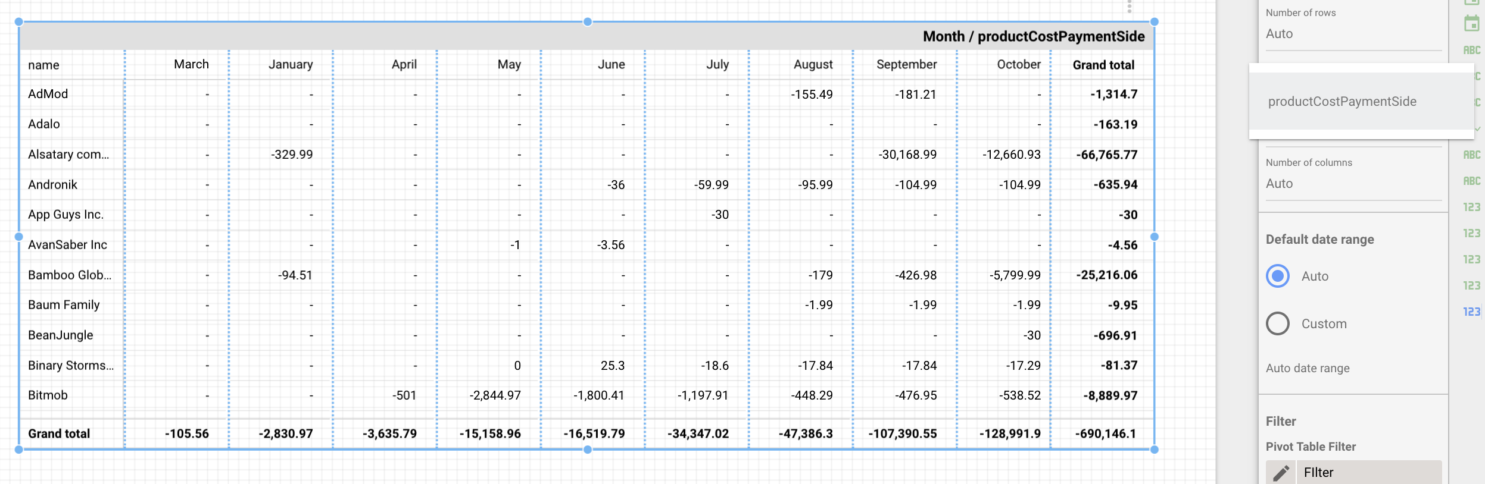1485x484 pixels.
Task: Click the BeanJungle row label
Action: pos(61,335)
